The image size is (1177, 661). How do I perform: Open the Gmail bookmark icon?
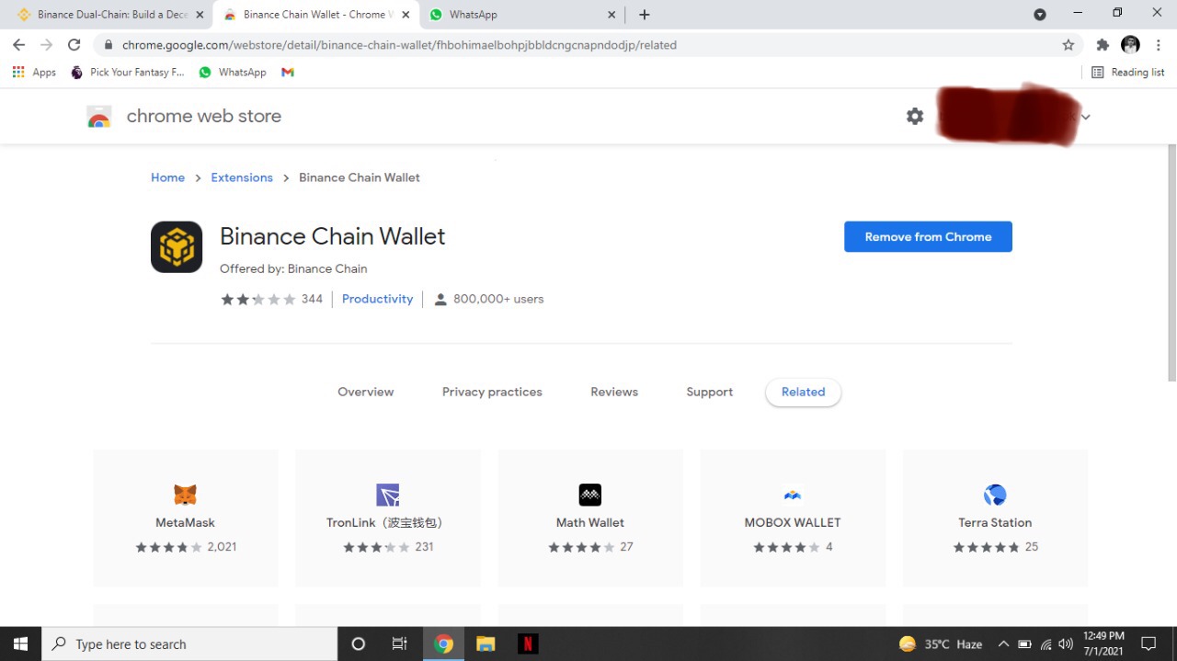pos(288,72)
